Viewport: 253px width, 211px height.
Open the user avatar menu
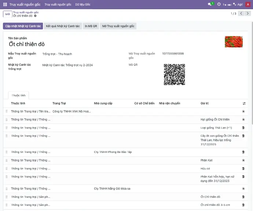(x=248, y=4)
